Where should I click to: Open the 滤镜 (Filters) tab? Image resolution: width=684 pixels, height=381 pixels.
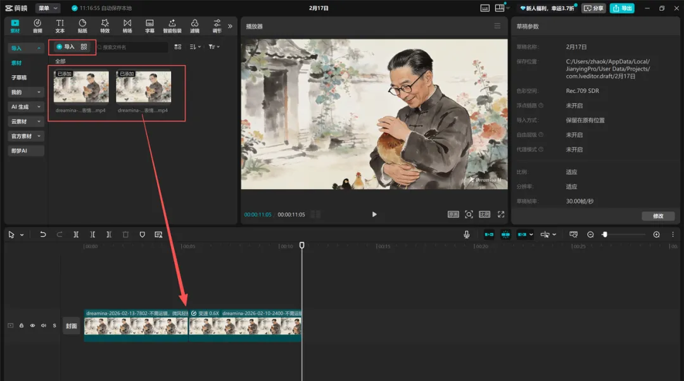pos(194,26)
